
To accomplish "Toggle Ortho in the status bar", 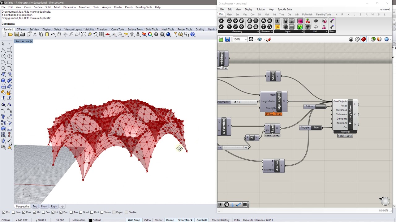I will pos(147,220).
